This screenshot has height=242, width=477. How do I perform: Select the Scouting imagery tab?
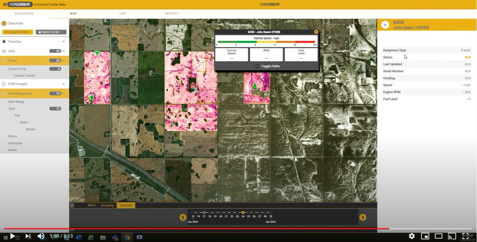pyautogui.click(x=107, y=205)
